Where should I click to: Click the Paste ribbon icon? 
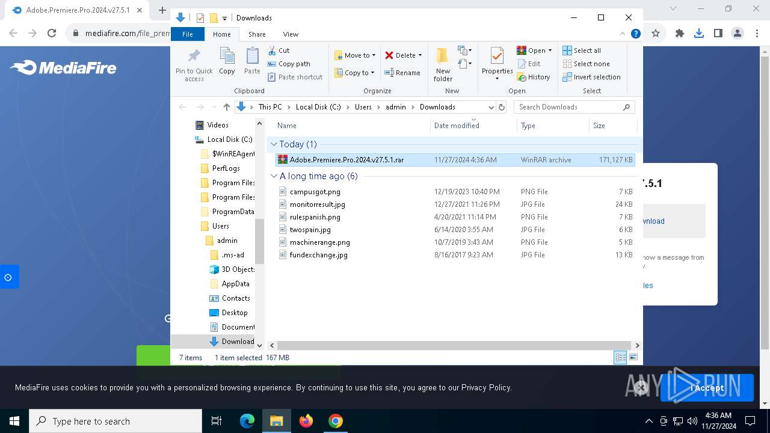[x=252, y=61]
